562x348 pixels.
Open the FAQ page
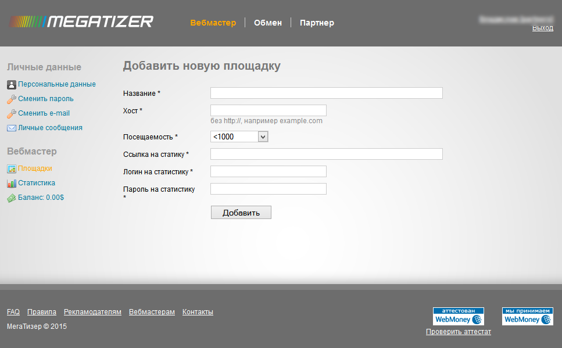(x=13, y=311)
